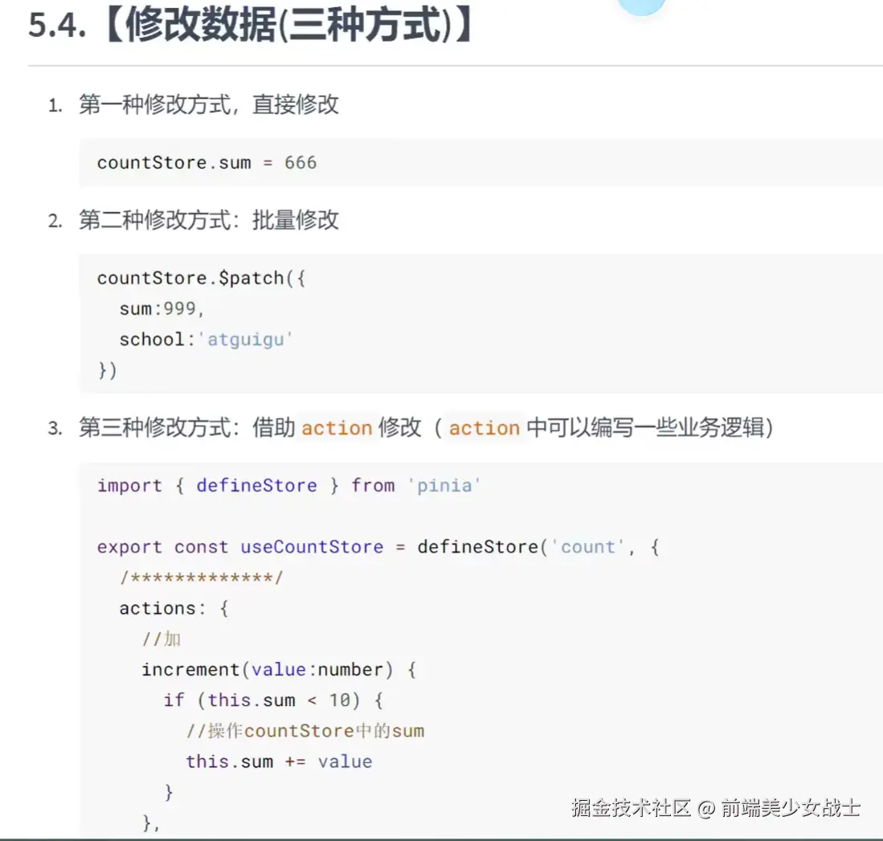
Task: Click the actions: { code line
Action: point(174,608)
